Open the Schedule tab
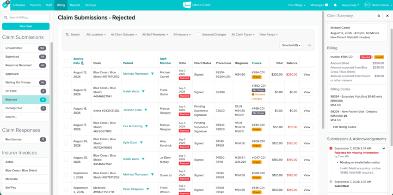The image size is (393, 195). [x=19, y=5]
